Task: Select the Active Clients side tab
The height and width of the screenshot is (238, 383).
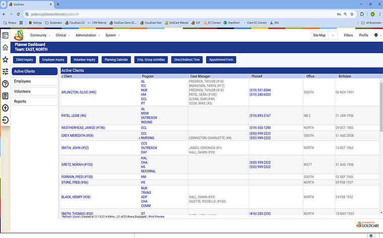Action: point(35,71)
